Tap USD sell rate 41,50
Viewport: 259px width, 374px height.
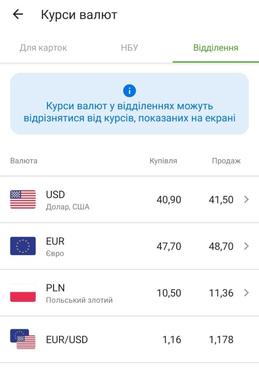(221, 200)
